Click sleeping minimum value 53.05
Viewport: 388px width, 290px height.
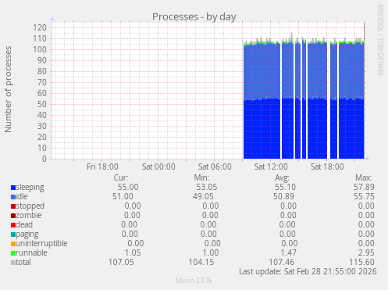click(x=207, y=187)
